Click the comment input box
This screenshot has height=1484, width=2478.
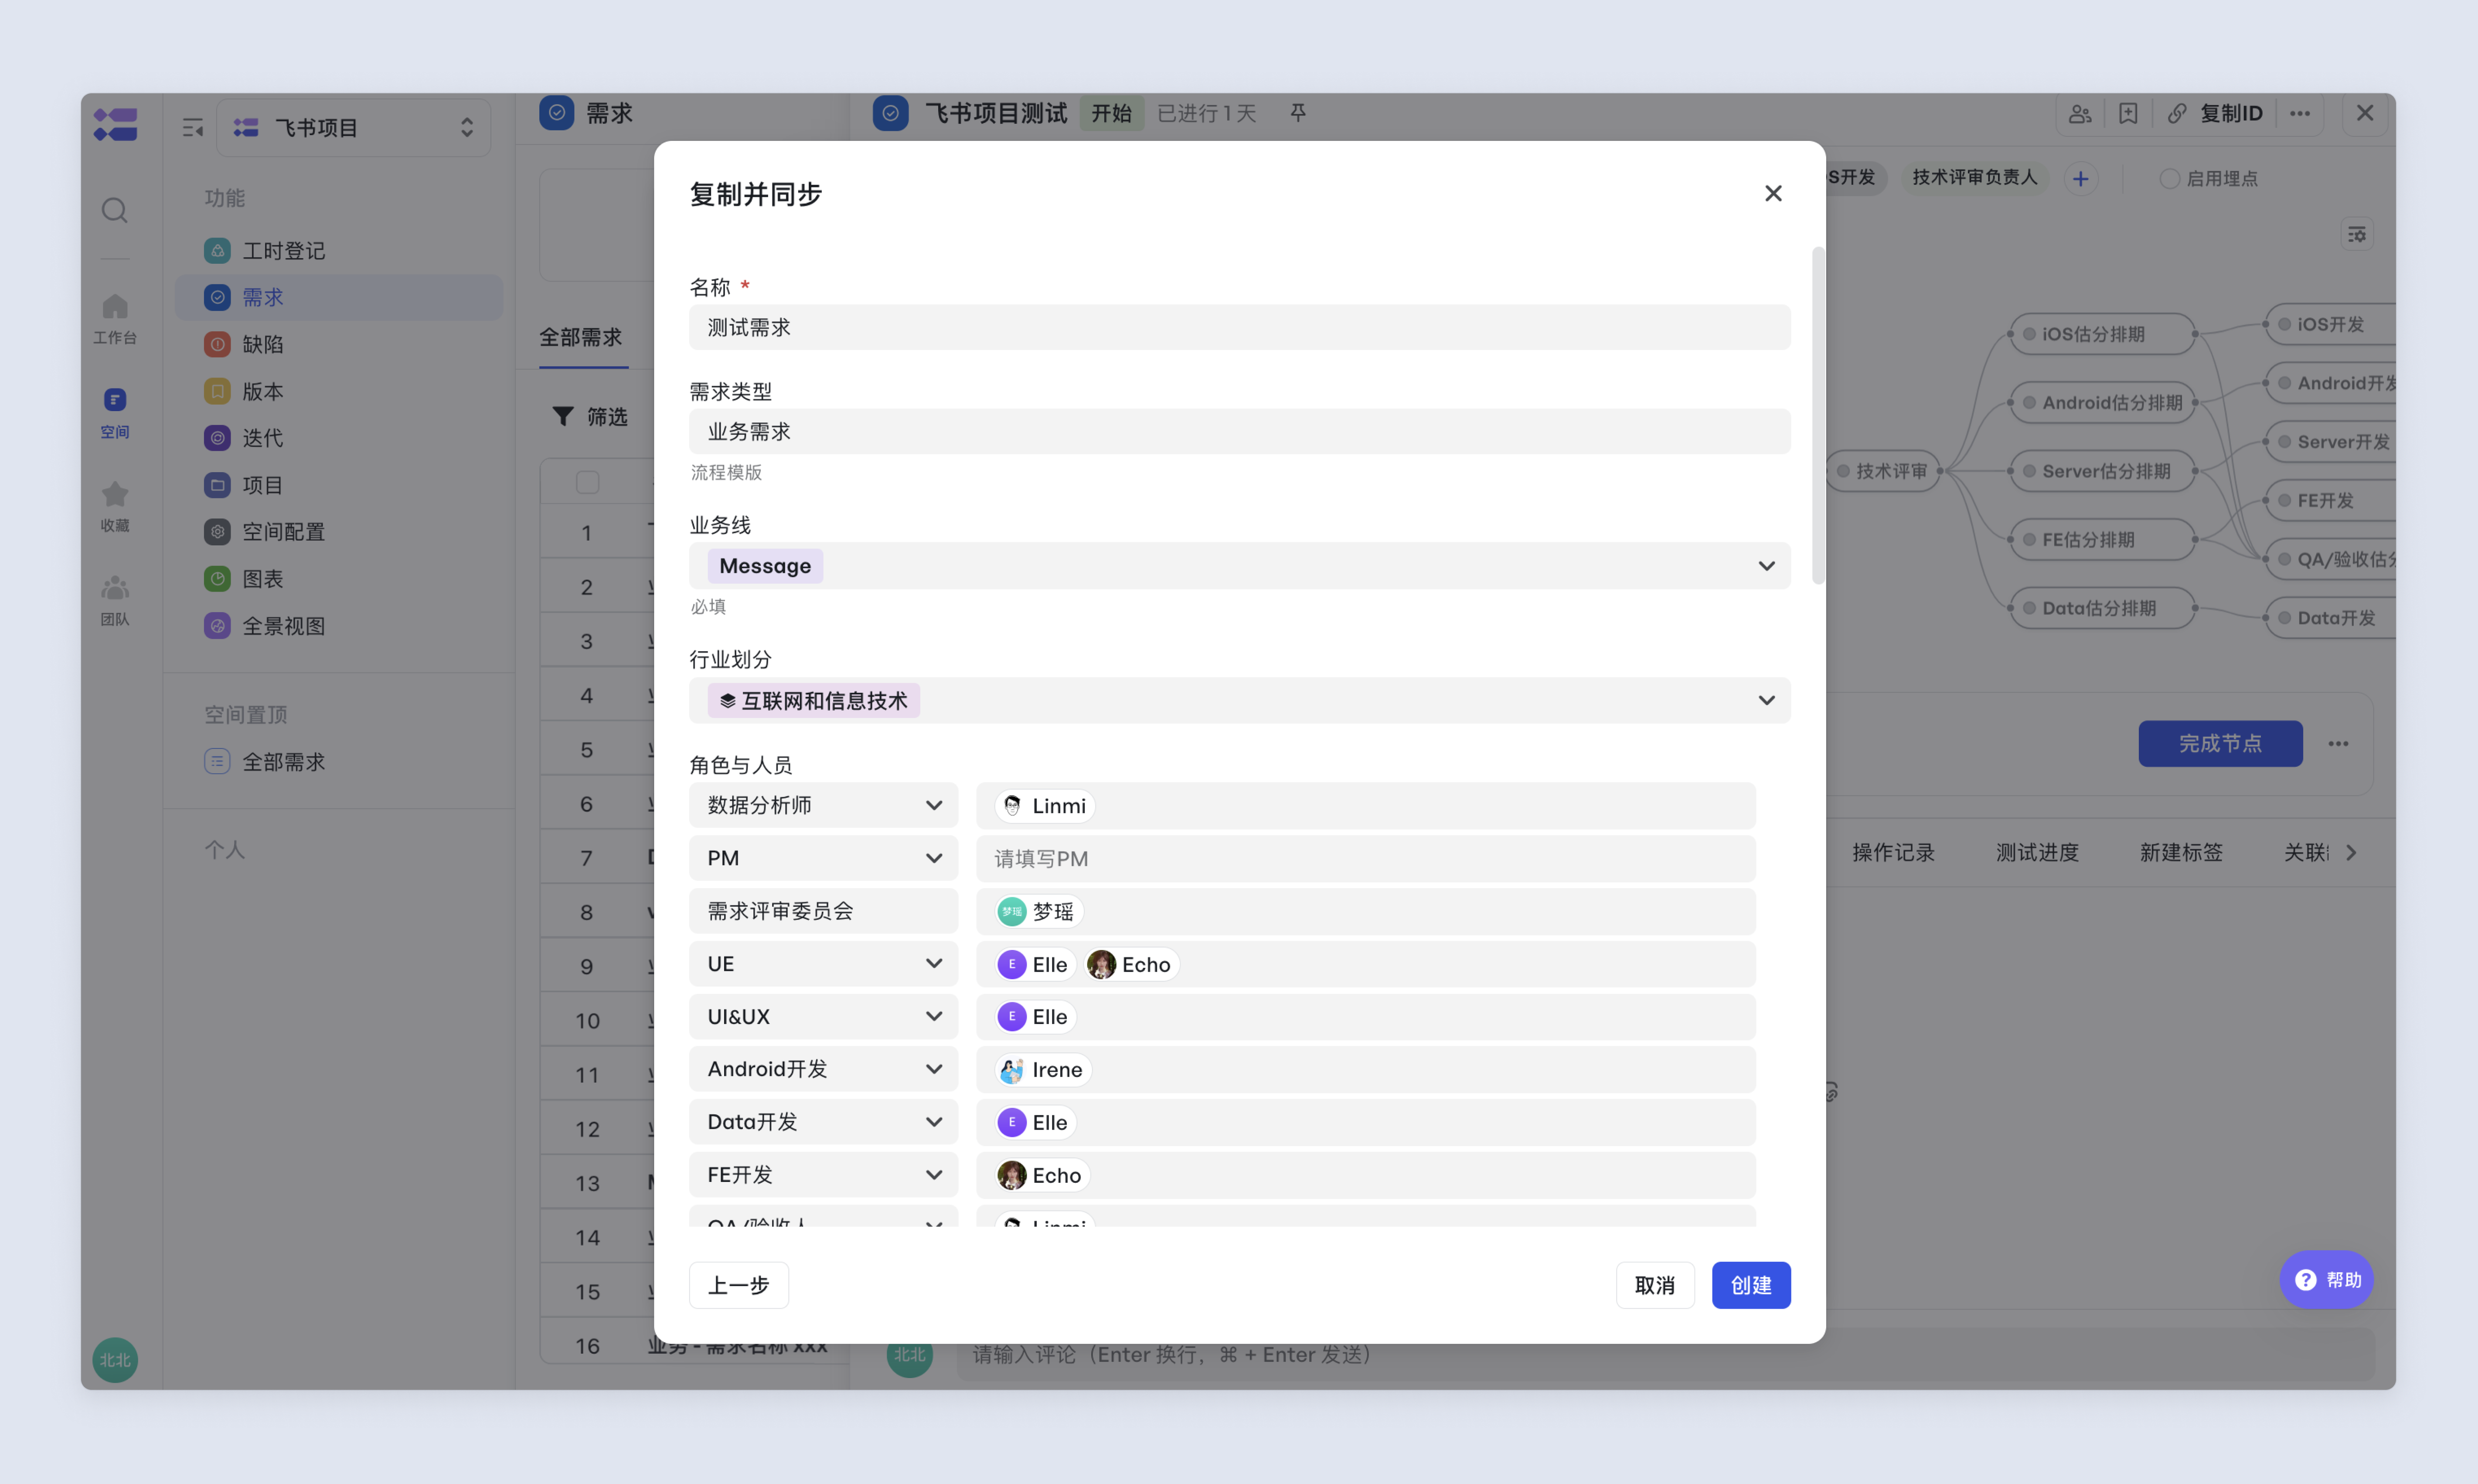[1665, 1355]
